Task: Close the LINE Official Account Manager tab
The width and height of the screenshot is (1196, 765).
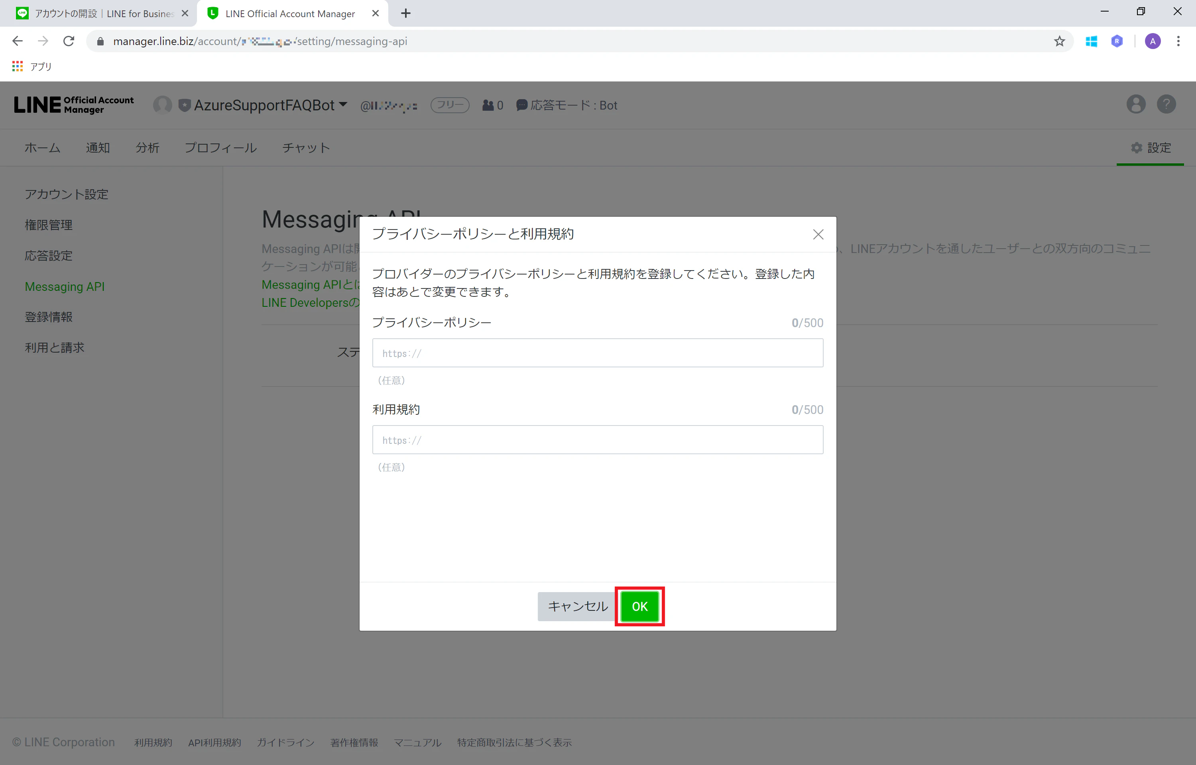Action: [x=376, y=14]
